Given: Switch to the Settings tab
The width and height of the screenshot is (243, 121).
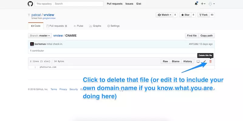Looking at the screenshot, I should coord(113,26).
